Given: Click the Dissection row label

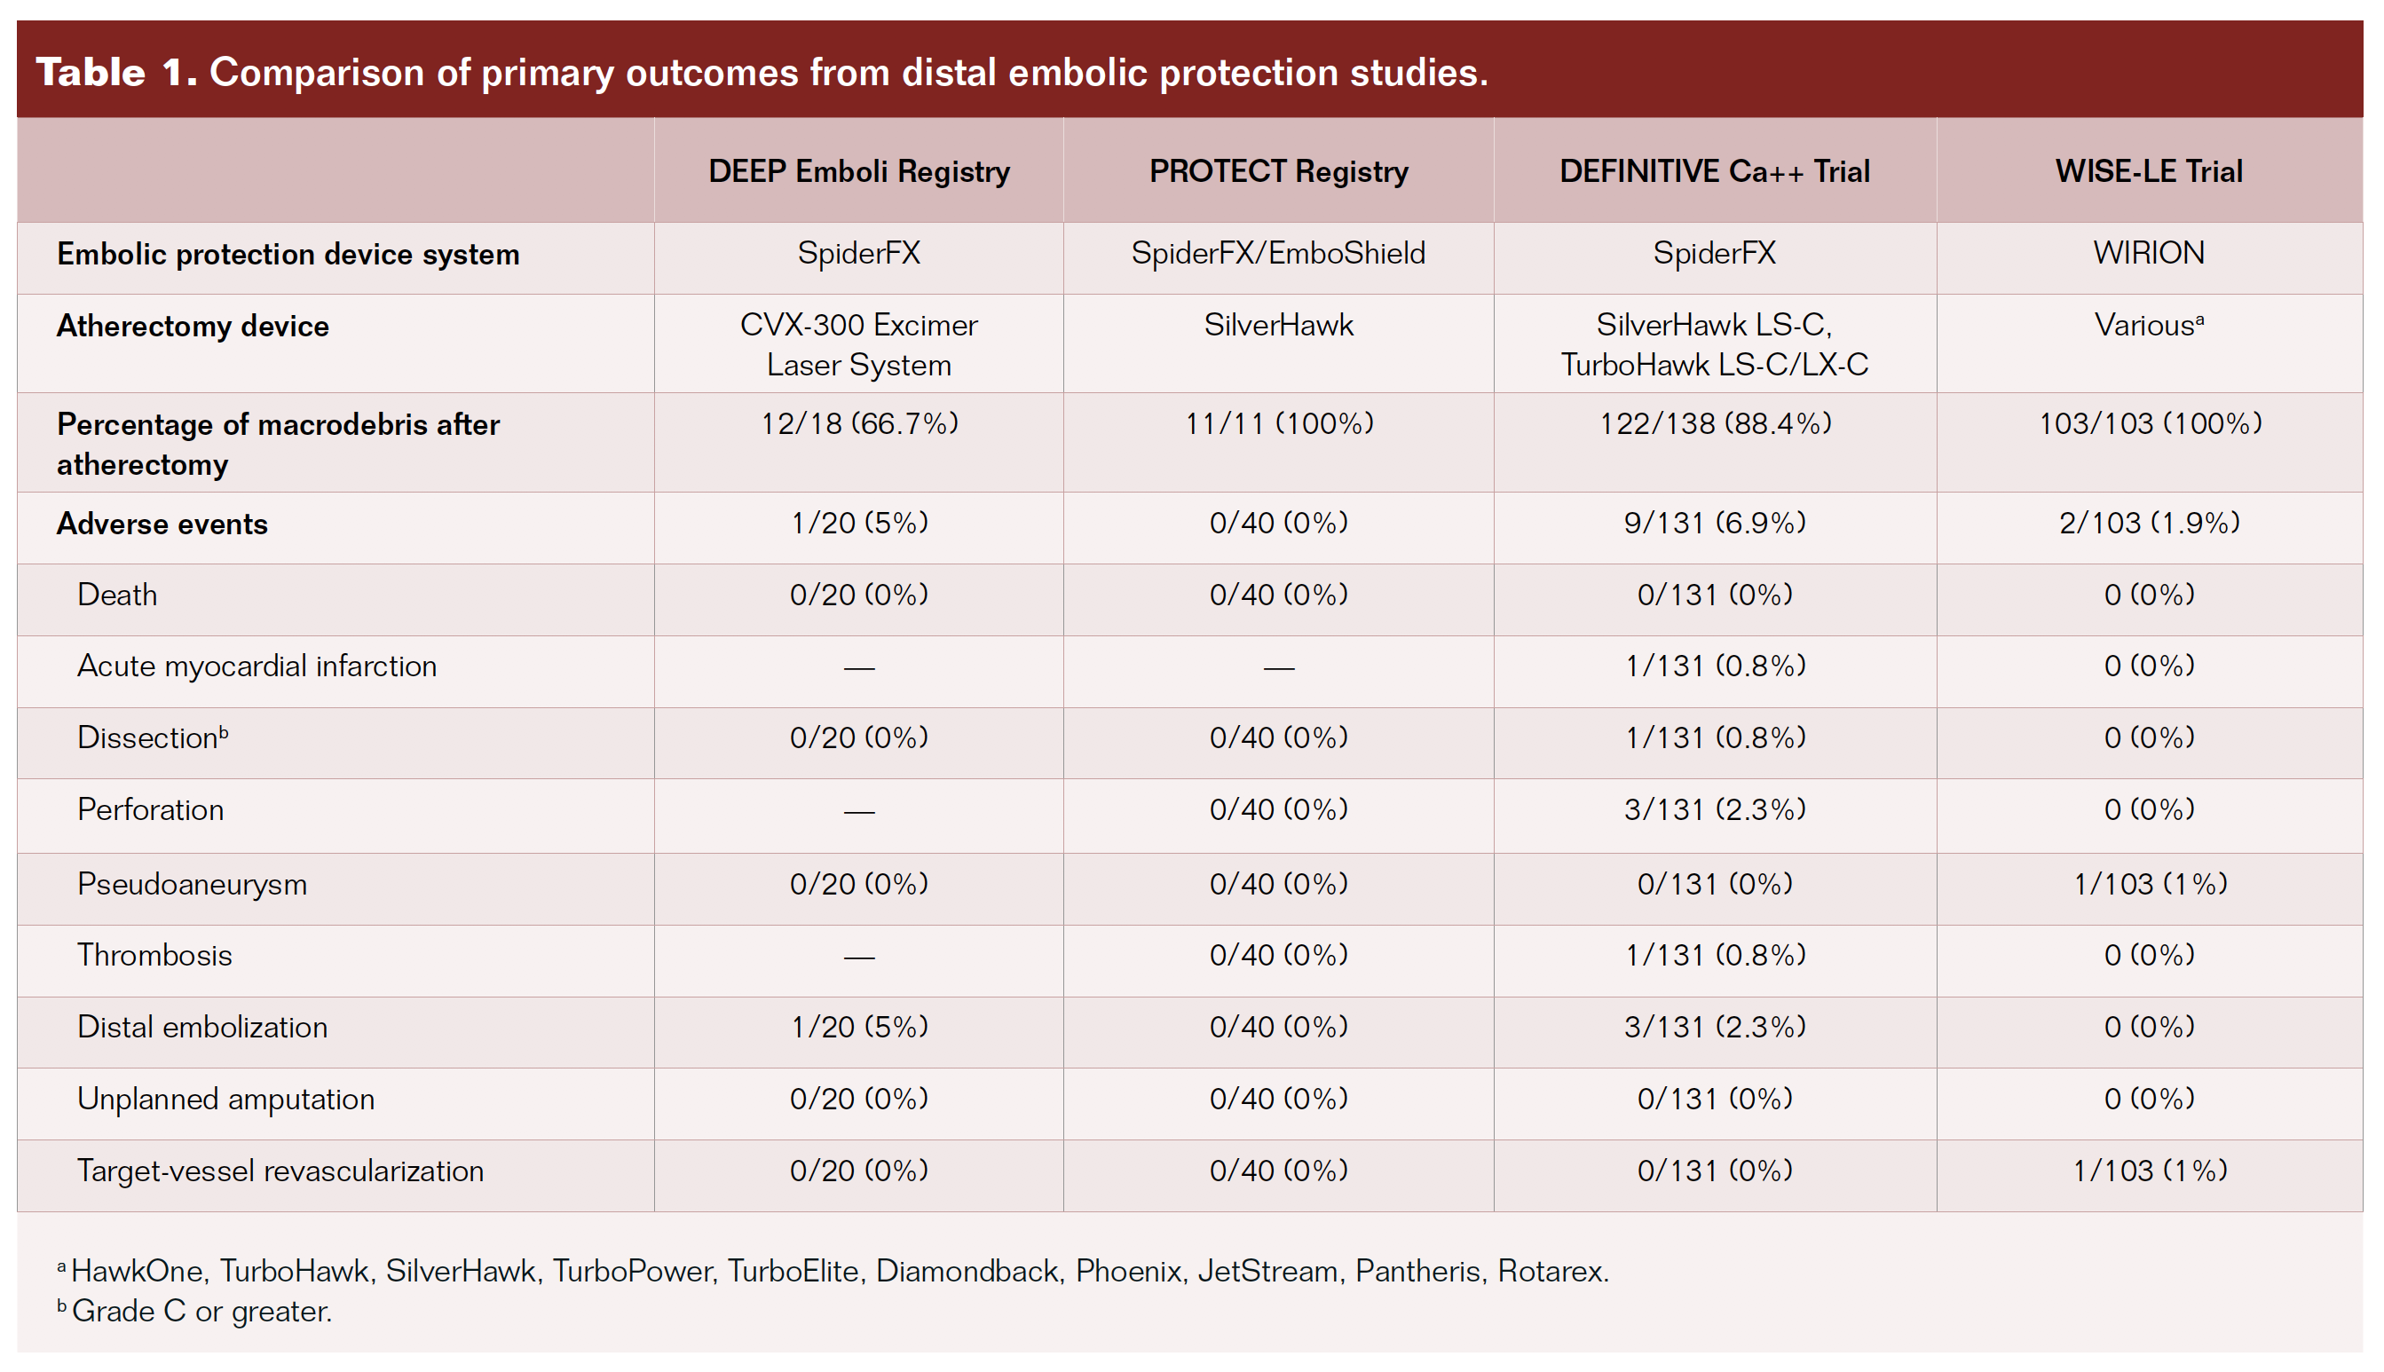Looking at the screenshot, I should [151, 737].
